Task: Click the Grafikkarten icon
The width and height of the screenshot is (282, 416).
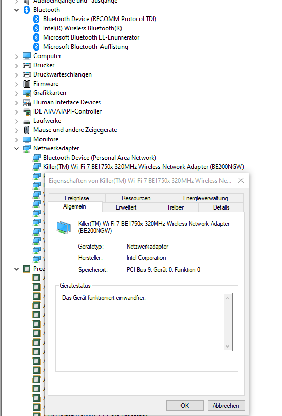Action: 27,93
